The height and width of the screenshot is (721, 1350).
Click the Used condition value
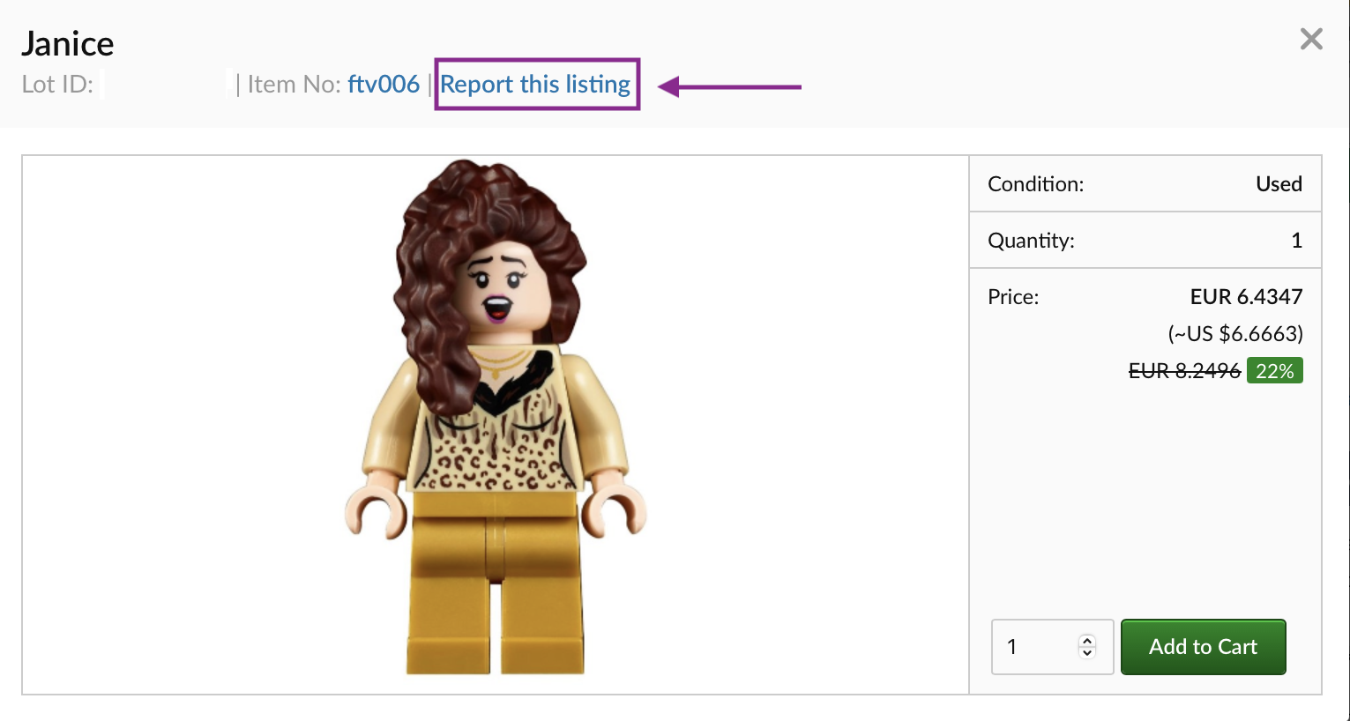tap(1279, 184)
